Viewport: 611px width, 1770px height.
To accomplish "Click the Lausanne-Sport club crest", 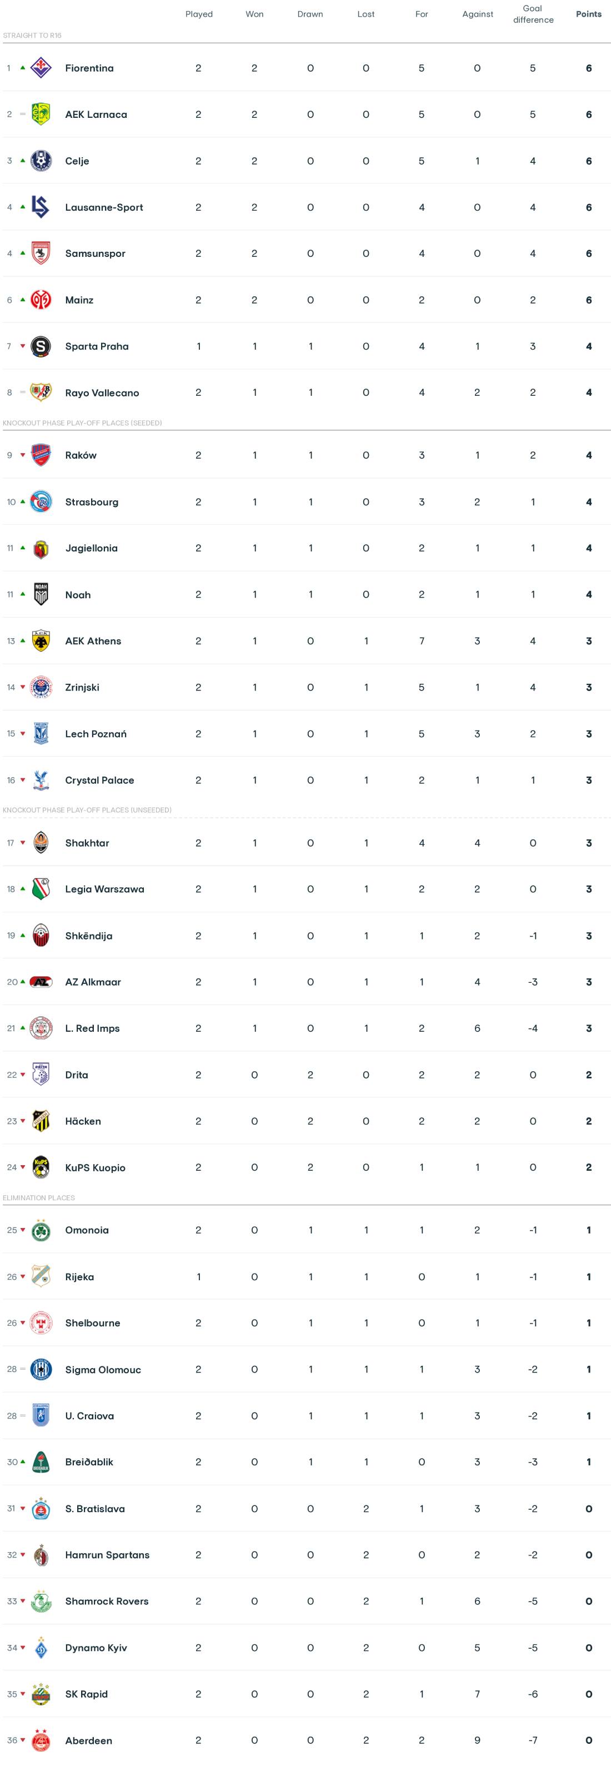I will [x=41, y=207].
